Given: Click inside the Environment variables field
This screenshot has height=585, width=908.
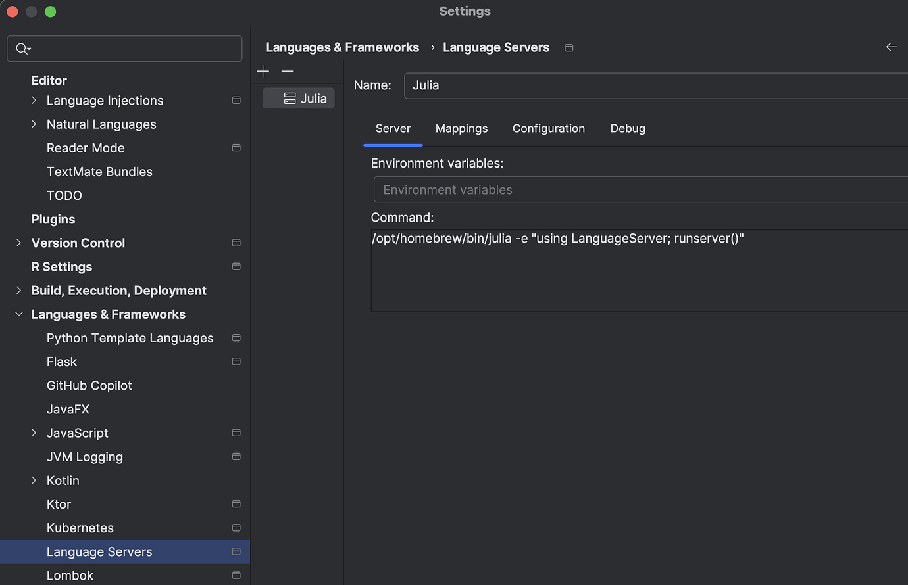Looking at the screenshot, I should click(592, 189).
